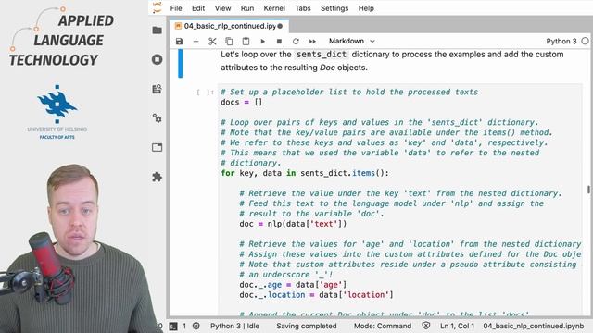Screen dimensions: 593x333
Task: Click the Mode: Command status entry
Action: pos(383,326)
